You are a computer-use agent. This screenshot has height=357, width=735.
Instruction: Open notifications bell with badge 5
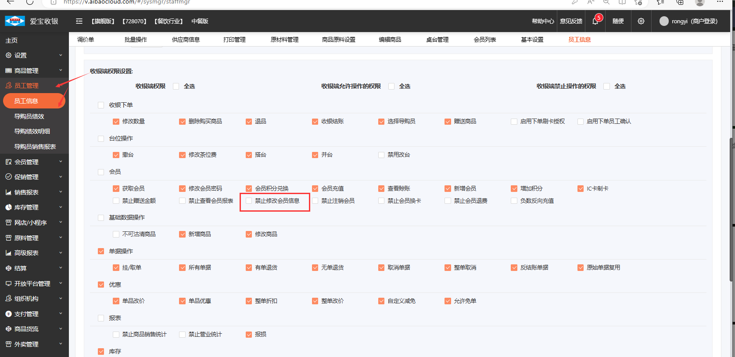click(x=595, y=21)
